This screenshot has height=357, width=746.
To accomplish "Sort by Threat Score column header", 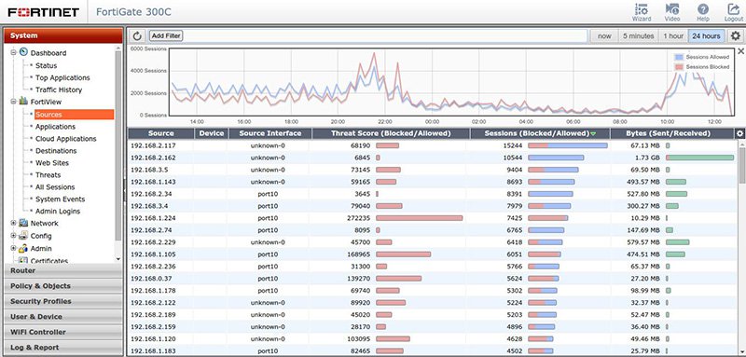I will point(391,133).
